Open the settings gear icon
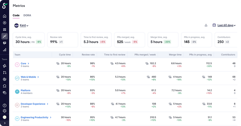 click(x=5, y=111)
